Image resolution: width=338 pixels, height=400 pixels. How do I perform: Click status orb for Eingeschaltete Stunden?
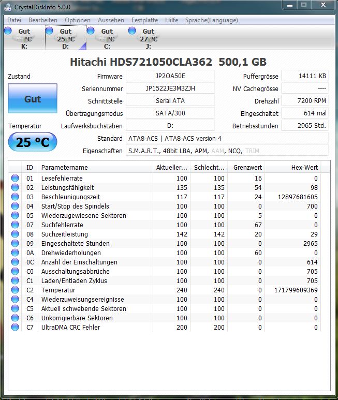click(15, 243)
